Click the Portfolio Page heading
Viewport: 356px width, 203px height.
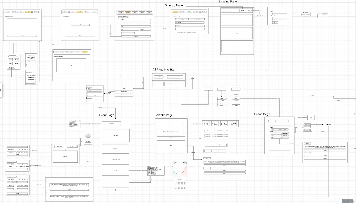(x=164, y=115)
